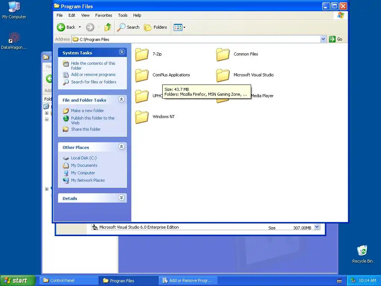Screen dimensions: 381x286
Task: Open the Back history dropdown arrow
Action: [x=80, y=27]
